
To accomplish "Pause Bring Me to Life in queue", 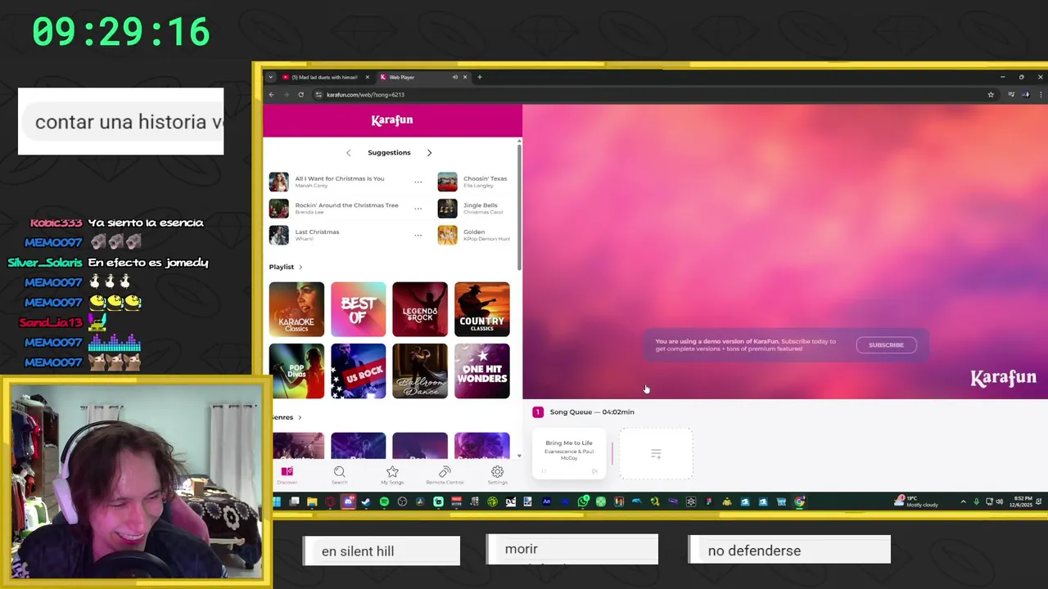I will point(544,471).
